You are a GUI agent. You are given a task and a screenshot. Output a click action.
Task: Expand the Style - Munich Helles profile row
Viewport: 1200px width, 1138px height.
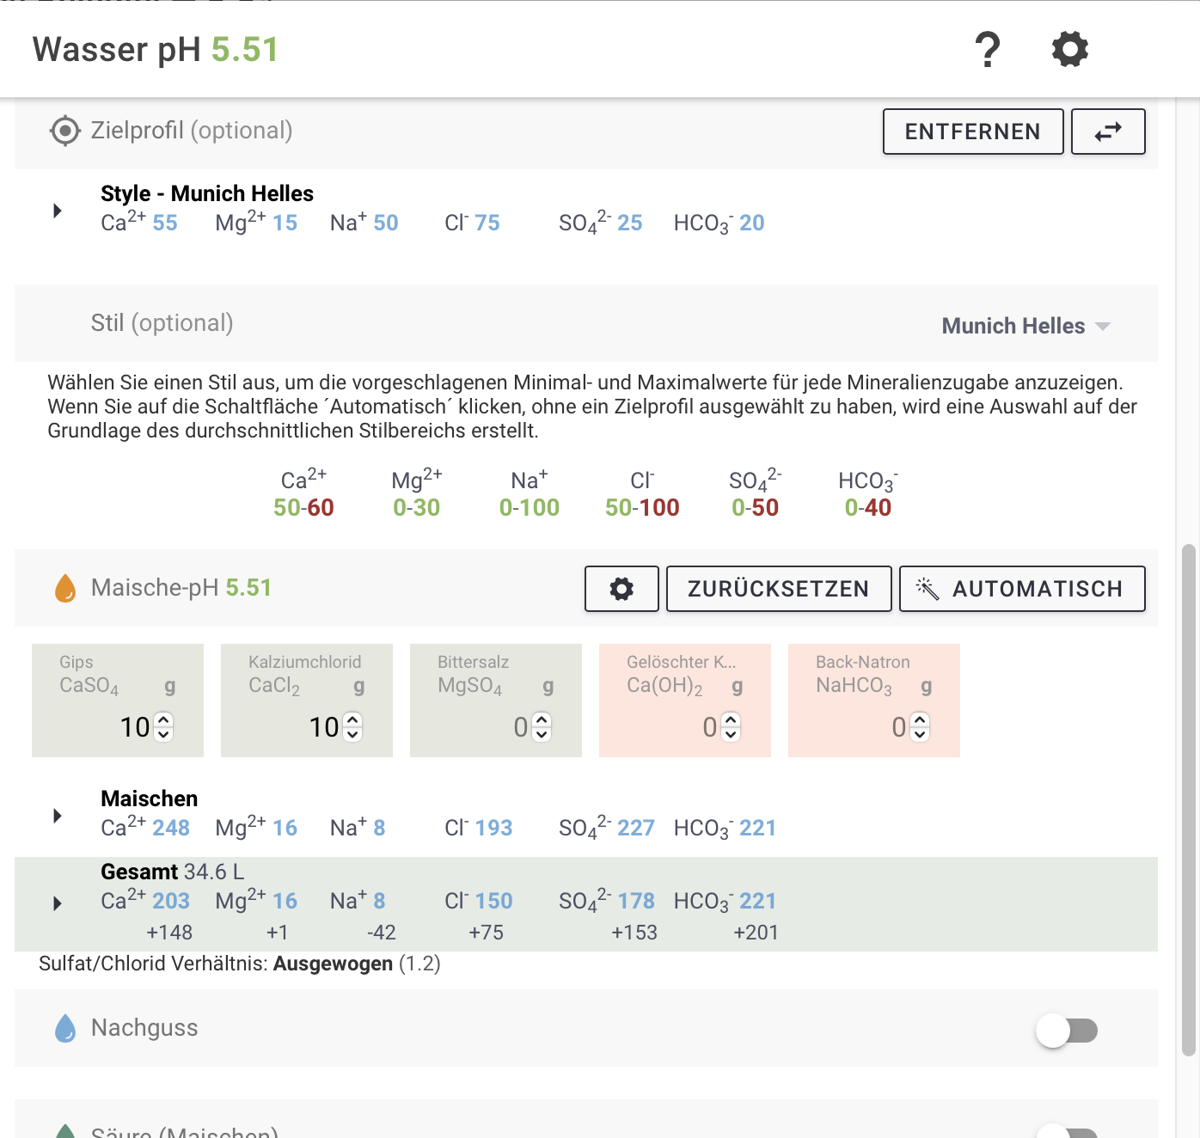pos(58,211)
